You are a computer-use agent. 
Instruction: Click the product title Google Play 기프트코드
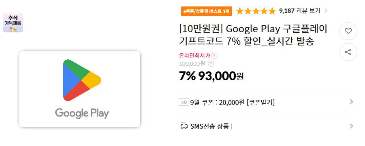(x=253, y=35)
